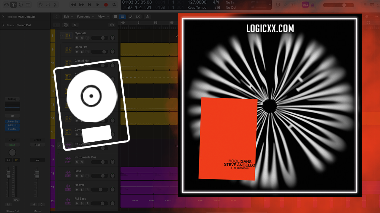Click the red Record button
The height and width of the screenshot is (213, 380).
tap(106, 5)
